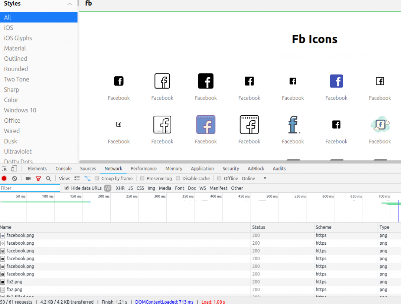
Task: Select the inspect element picker icon
Action: [4, 169]
